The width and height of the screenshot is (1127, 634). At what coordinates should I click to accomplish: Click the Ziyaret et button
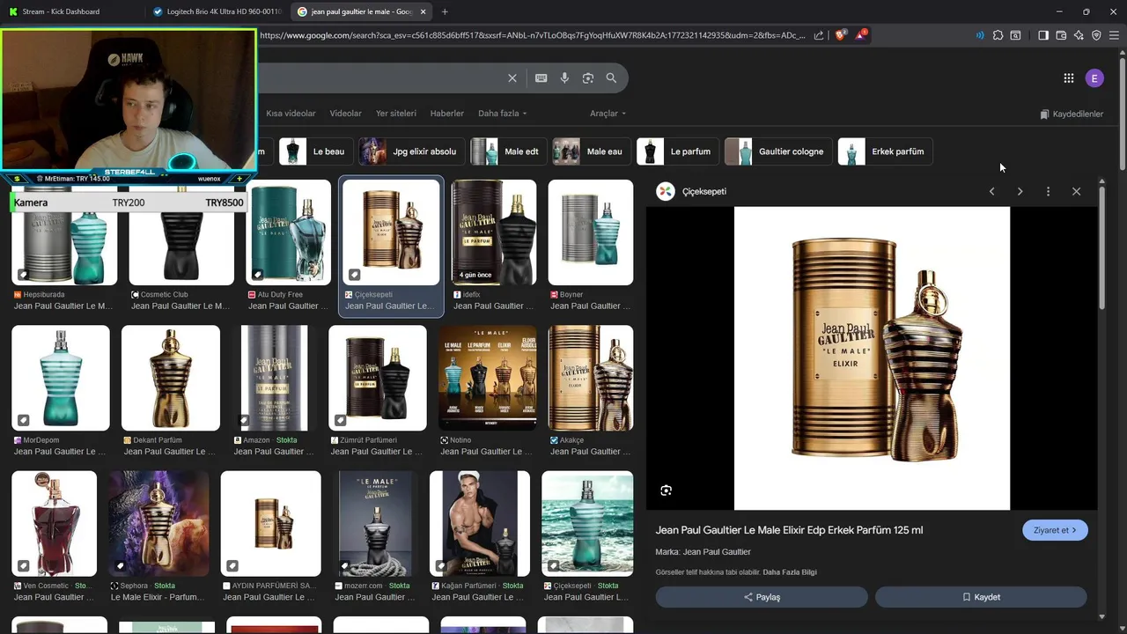[x=1055, y=530]
